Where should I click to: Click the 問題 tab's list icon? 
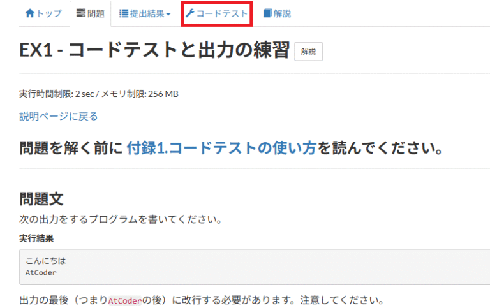pos(80,13)
